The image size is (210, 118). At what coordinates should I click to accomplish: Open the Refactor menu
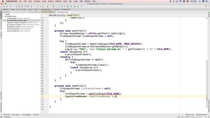(x=58, y=1)
